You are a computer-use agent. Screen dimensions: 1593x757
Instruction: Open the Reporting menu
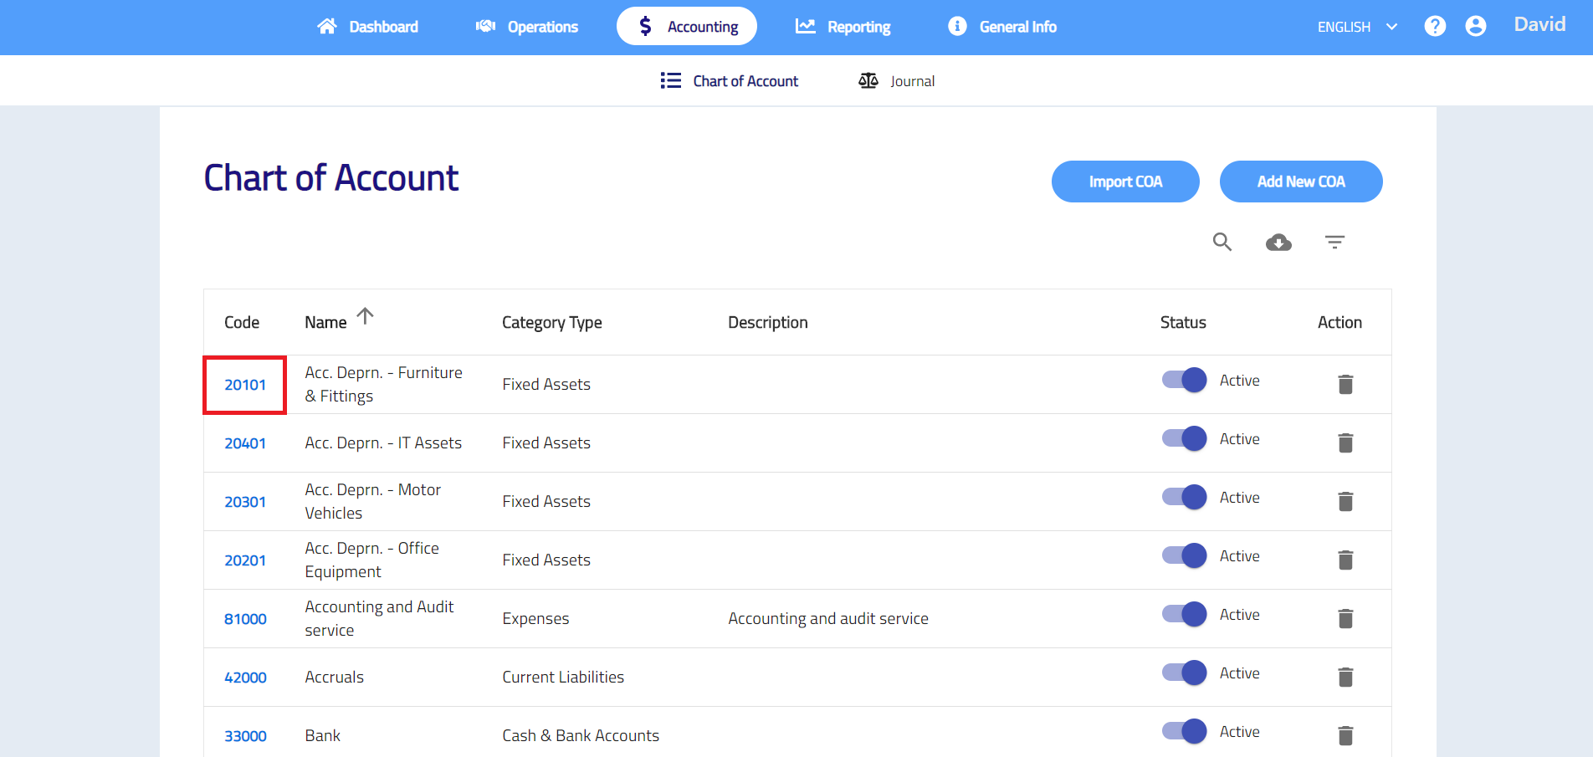pos(843,27)
